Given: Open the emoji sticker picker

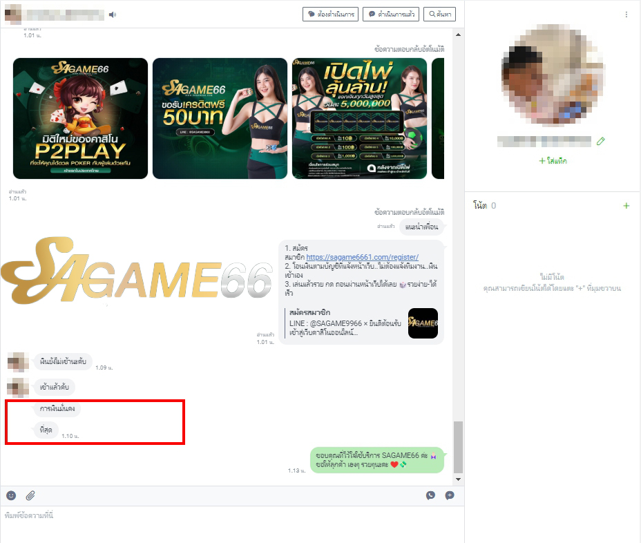Looking at the screenshot, I should point(11,495).
